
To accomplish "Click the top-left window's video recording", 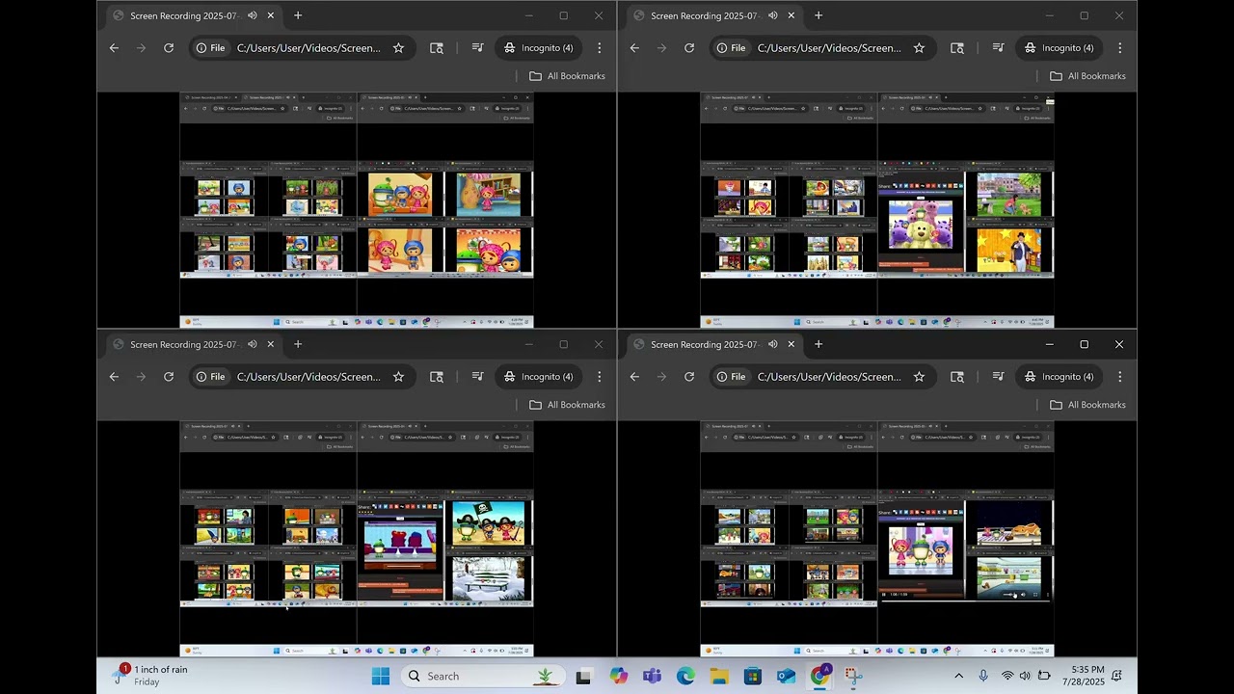I will pyautogui.click(x=357, y=210).
